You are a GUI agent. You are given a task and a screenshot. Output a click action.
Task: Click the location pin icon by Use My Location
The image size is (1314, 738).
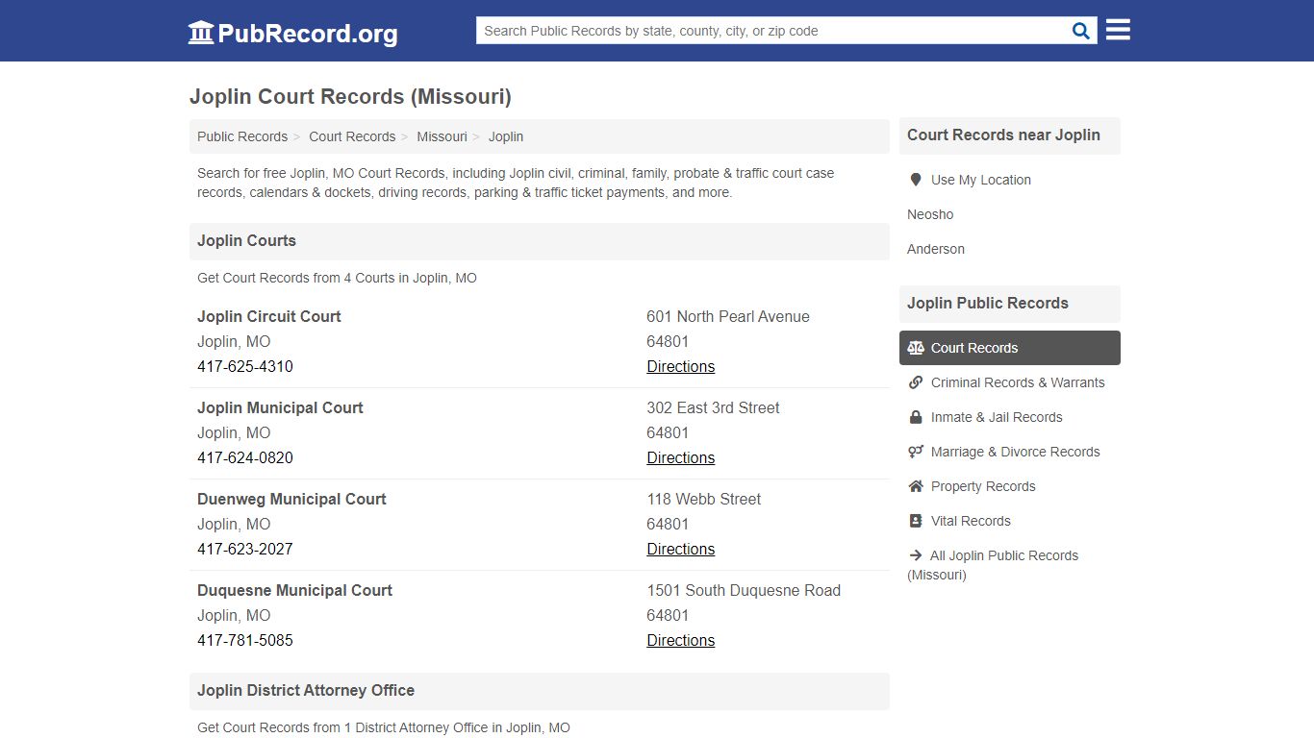(x=916, y=180)
